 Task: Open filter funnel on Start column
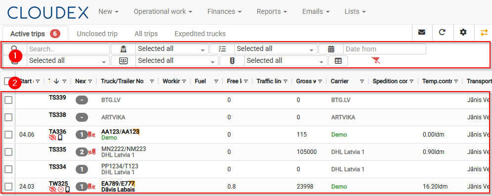click(x=38, y=81)
